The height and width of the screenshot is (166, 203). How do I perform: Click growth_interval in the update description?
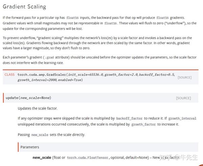tap(182, 119)
